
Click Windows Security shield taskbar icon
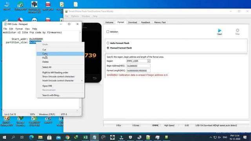pos(130,137)
